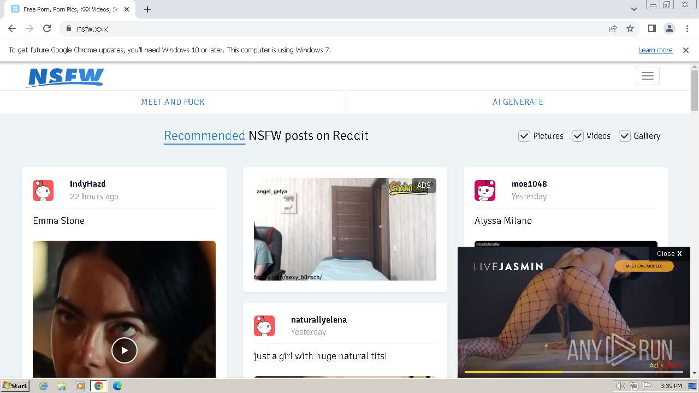The image size is (699, 393).
Task: Open the Chrome profile avatar icon
Action: tap(669, 28)
